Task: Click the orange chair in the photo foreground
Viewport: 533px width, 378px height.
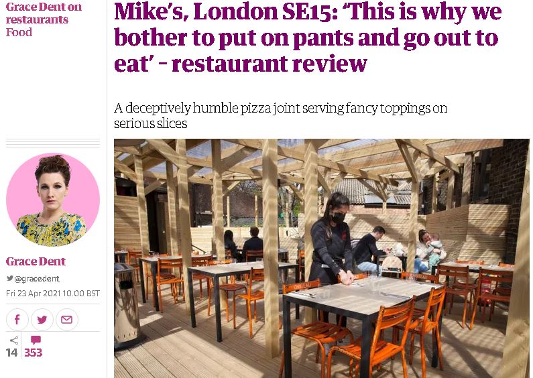Action: coord(377,336)
